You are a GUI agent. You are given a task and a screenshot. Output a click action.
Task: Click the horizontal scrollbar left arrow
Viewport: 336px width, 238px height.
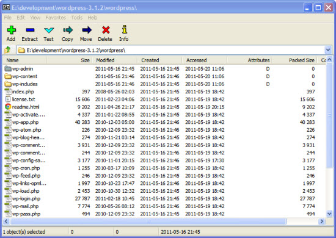click(6, 221)
